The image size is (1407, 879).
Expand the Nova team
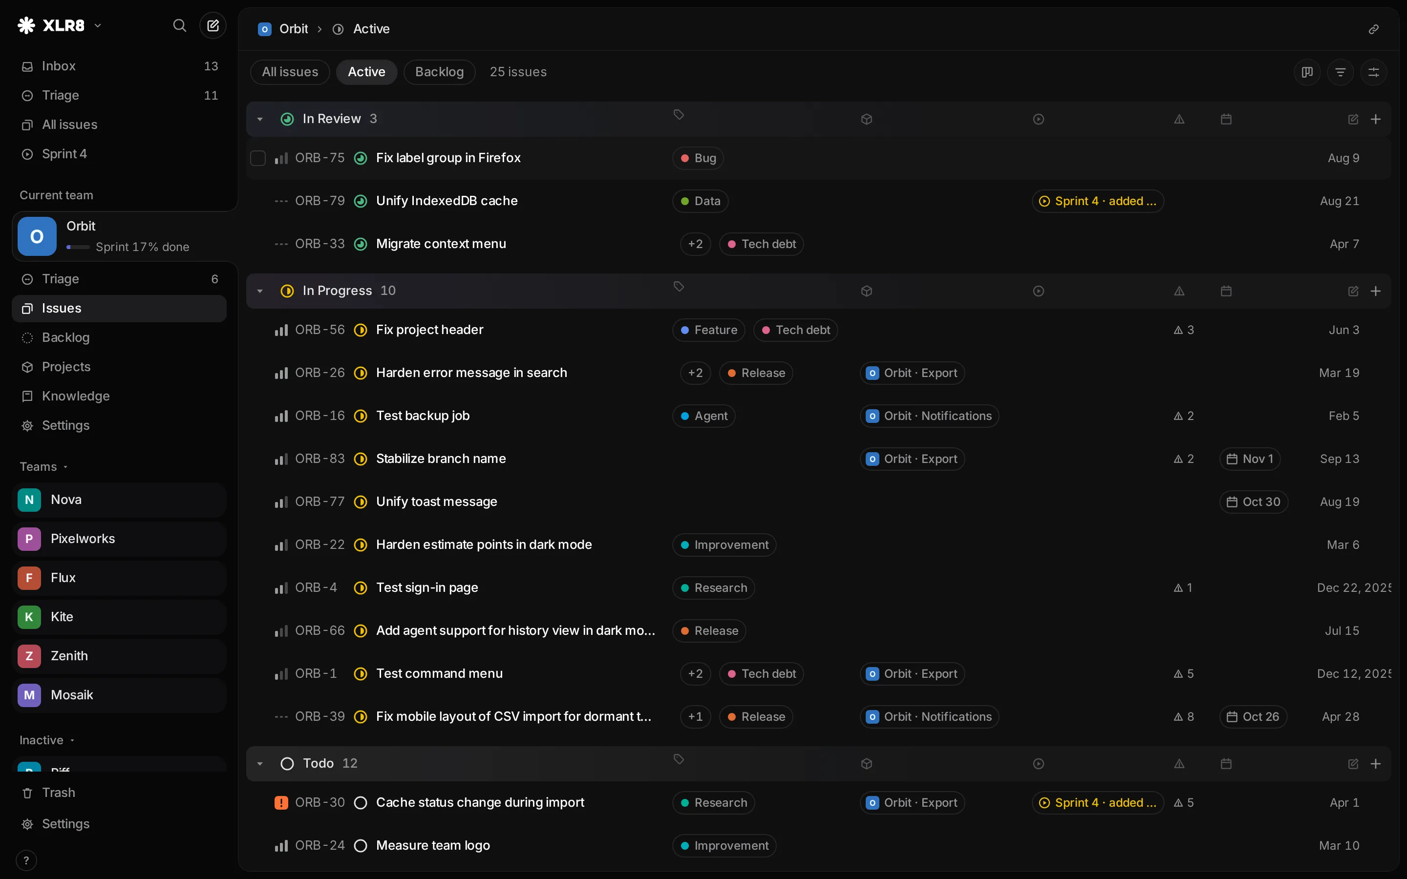[x=119, y=500]
